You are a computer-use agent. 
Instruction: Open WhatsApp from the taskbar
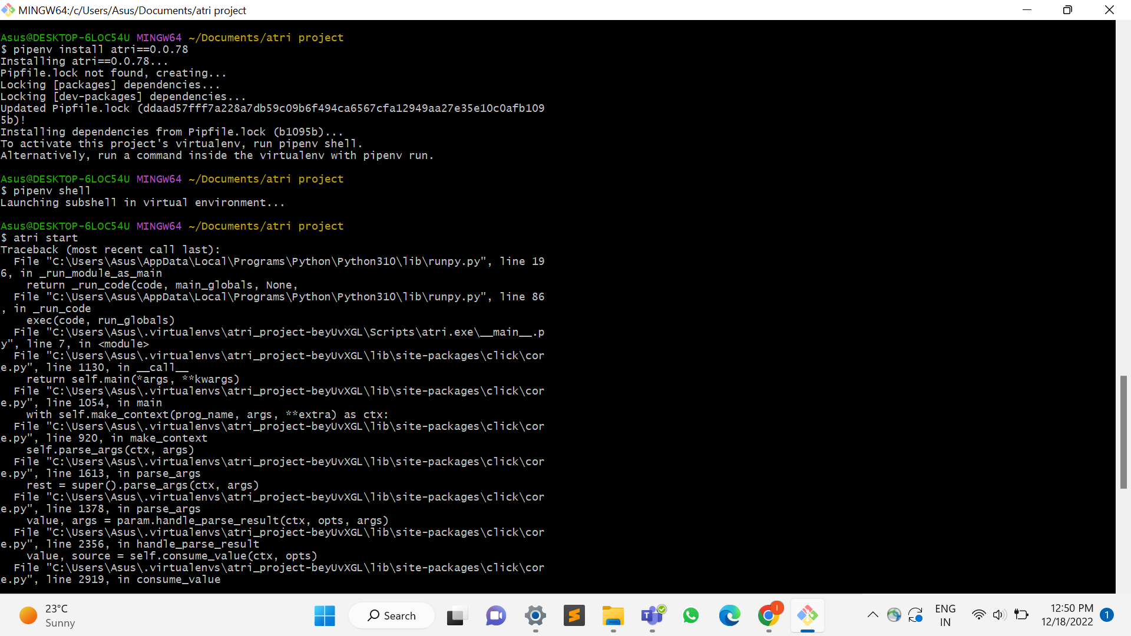(691, 615)
